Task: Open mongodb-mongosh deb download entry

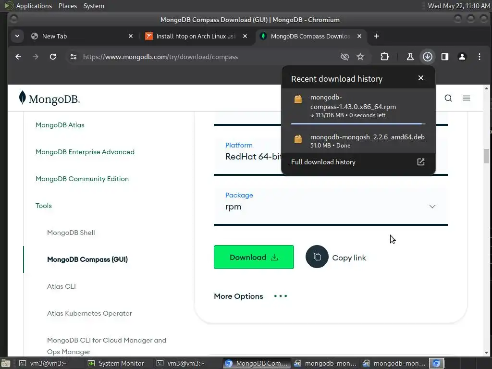Action: pyautogui.click(x=358, y=141)
